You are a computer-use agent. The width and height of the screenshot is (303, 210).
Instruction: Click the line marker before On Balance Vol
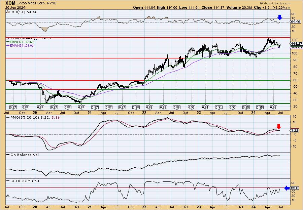pyautogui.click(x=8, y=155)
